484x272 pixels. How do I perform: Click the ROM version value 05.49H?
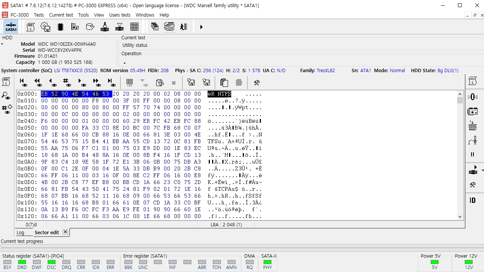coord(138,70)
